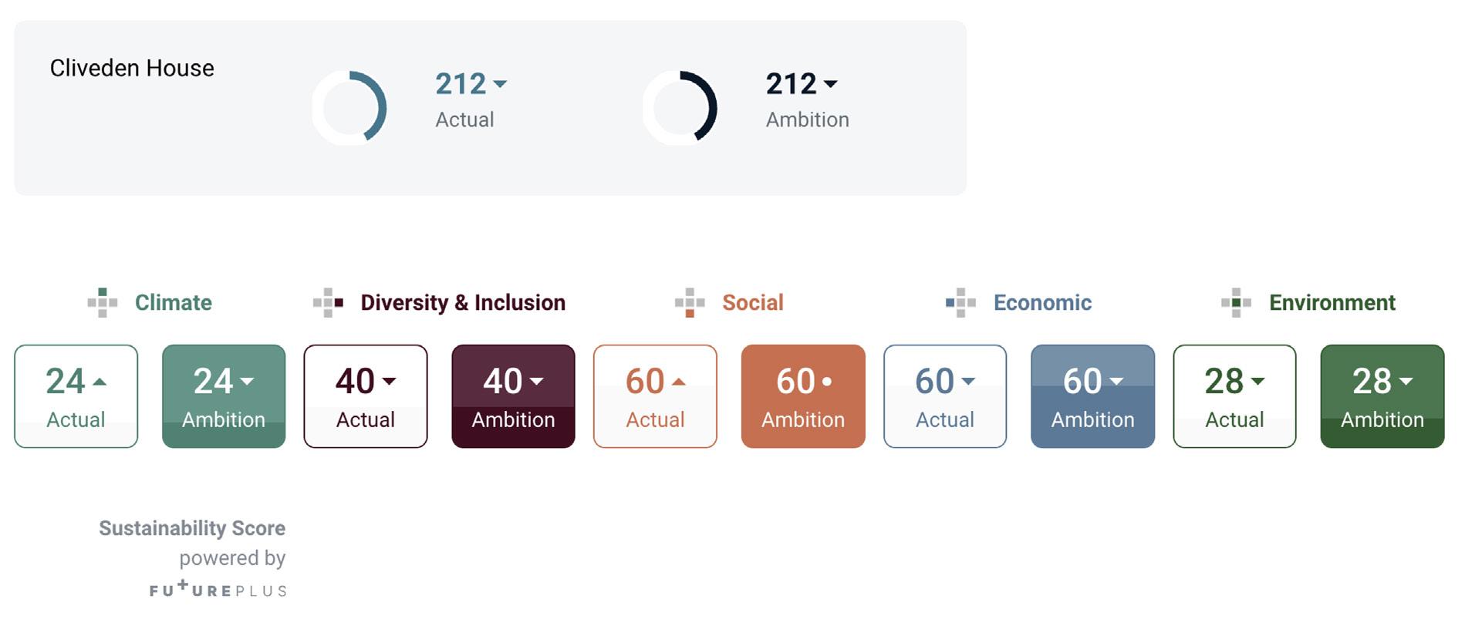
Task: Click the FuturePlus logo
Action: (x=218, y=589)
